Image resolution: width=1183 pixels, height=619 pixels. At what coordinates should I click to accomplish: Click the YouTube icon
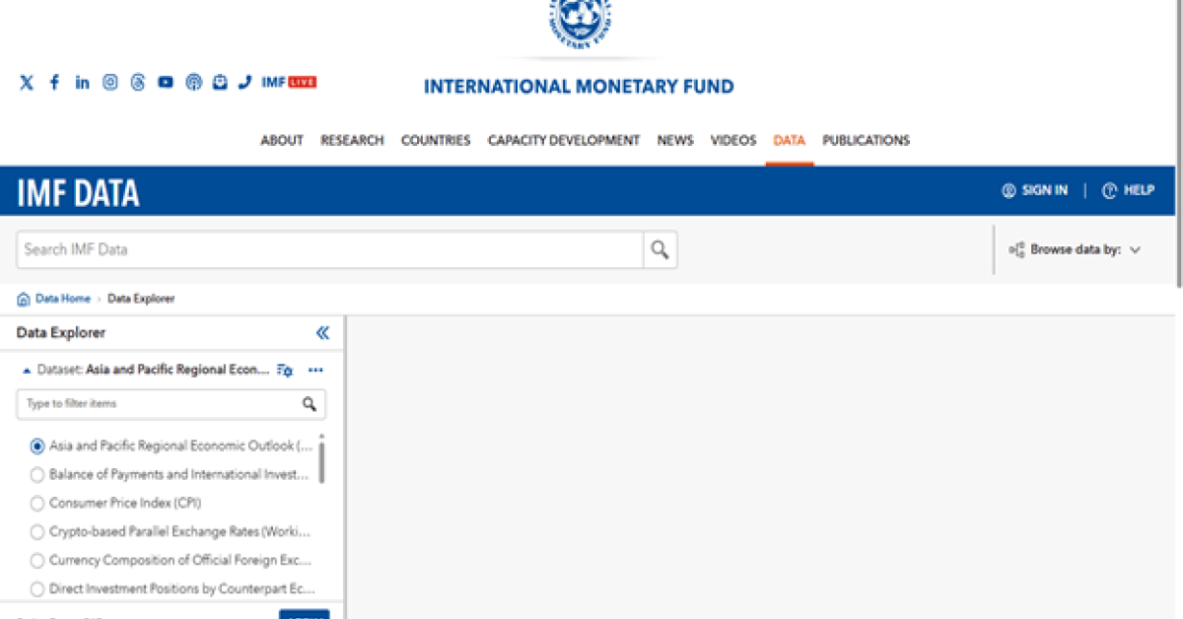[x=165, y=82]
